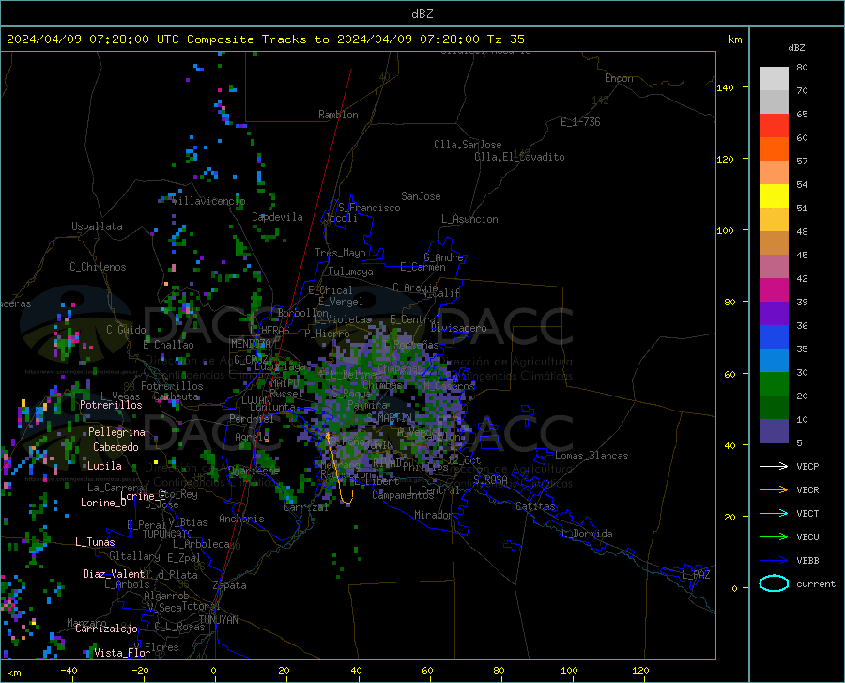The image size is (845, 683).
Task: Click the orange VBCR arrow icon in the legend
Action: tap(774, 489)
